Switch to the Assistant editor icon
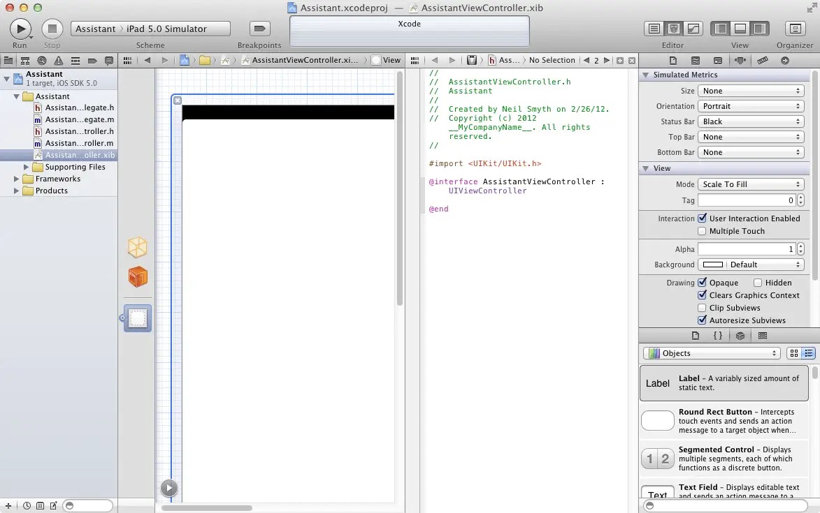Screen dimensions: 820x513 coord(674,29)
